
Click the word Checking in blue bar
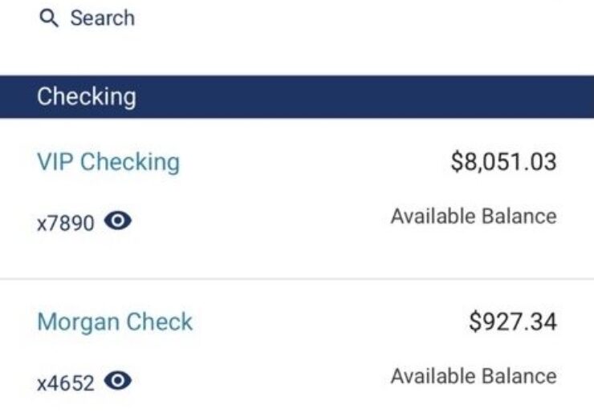pos(87,96)
